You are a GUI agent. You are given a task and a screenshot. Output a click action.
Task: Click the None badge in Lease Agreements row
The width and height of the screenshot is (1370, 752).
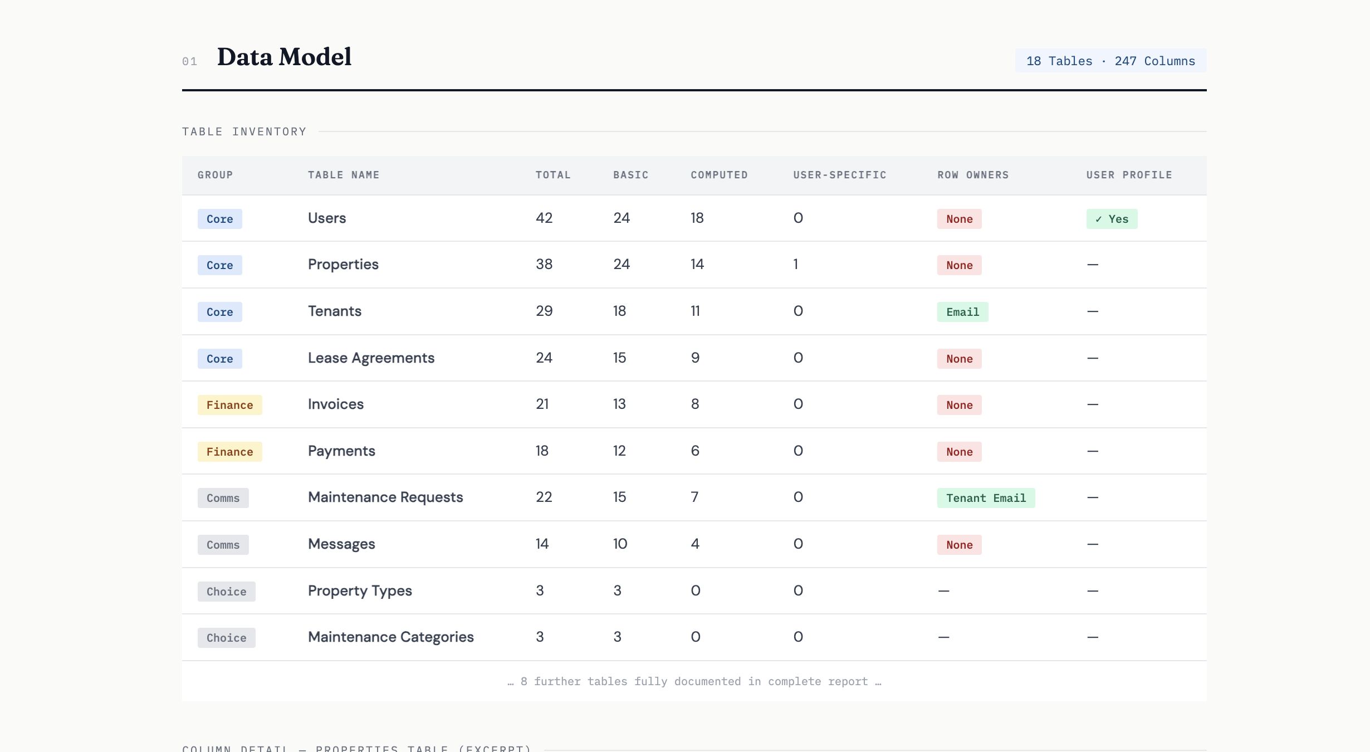pos(958,359)
